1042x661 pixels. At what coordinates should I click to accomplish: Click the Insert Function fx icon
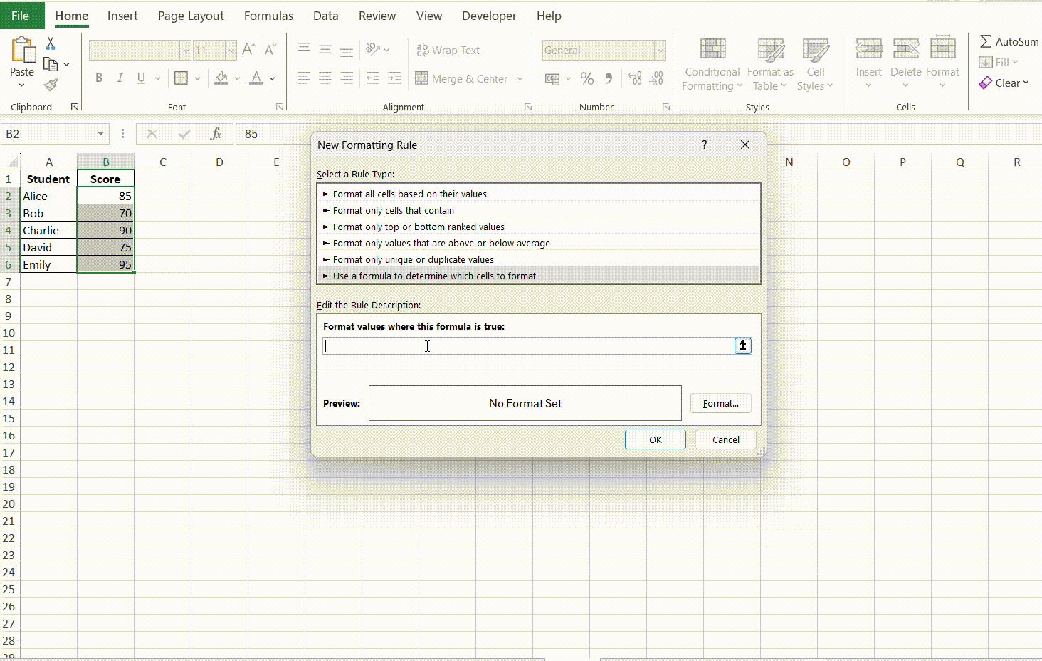(216, 134)
